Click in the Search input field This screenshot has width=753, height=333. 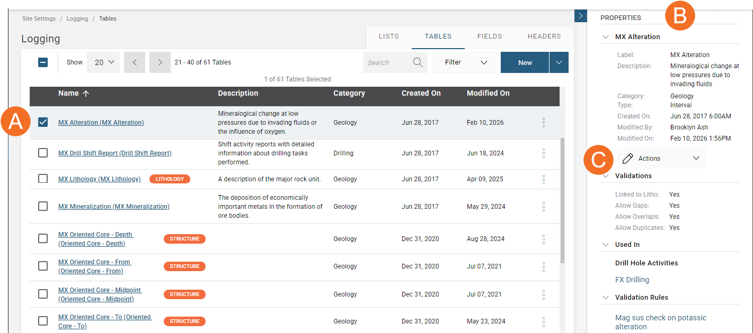[x=386, y=62]
